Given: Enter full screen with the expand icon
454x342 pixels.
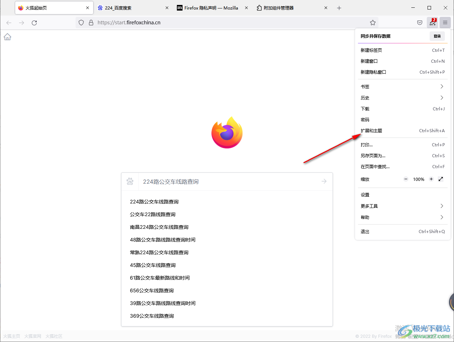Looking at the screenshot, I should pyautogui.click(x=441, y=179).
